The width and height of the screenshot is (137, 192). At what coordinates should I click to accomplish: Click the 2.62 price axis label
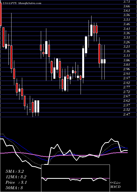[x=127, y=101]
